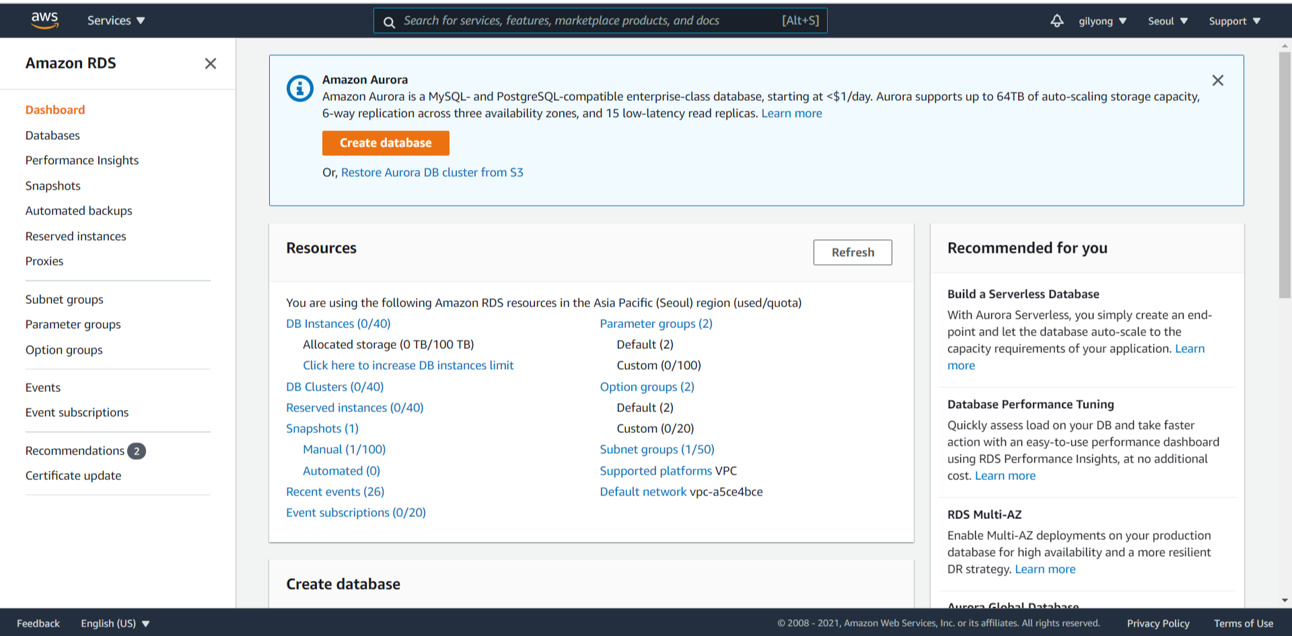Screen dimensions: 1292x636
Task: Refresh the Resources panel
Action: point(853,252)
